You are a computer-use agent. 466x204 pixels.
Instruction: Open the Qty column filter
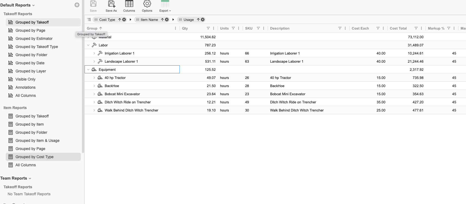coord(208,28)
